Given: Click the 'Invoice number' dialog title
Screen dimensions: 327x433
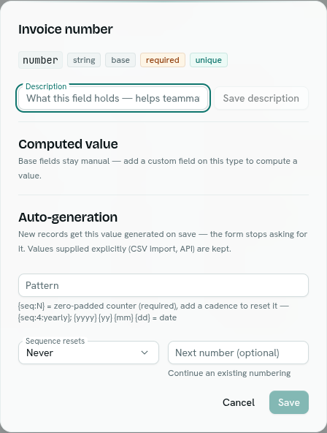Looking at the screenshot, I should point(66,29).
